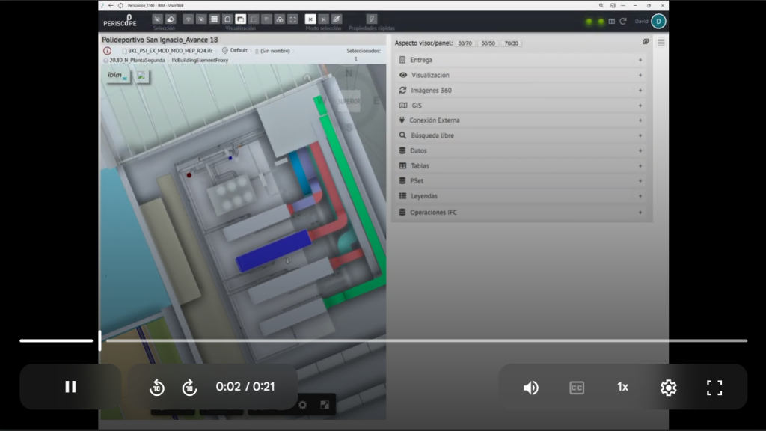Mute the video volume

530,388
